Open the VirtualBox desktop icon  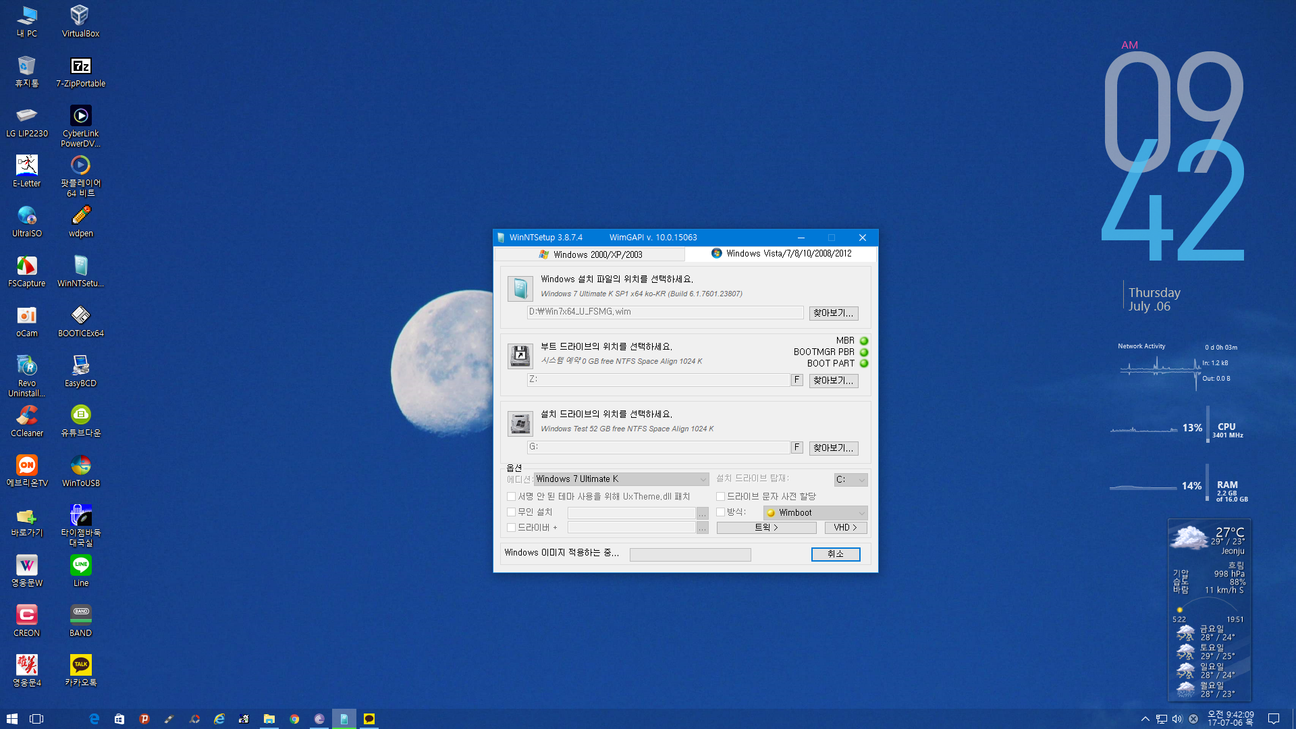(x=80, y=21)
